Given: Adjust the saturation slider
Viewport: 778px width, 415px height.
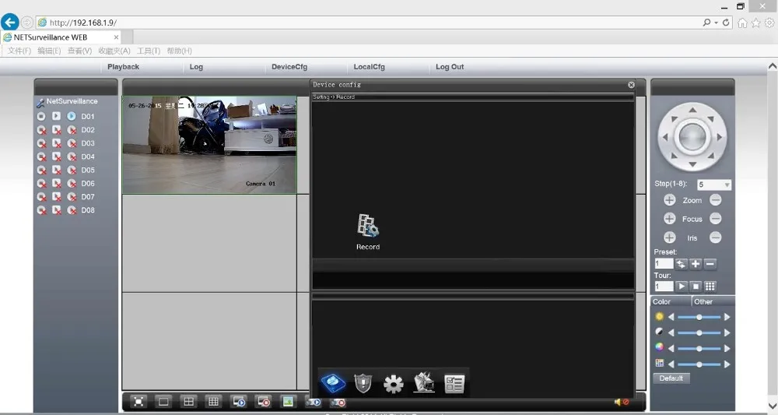Looking at the screenshot, I should [x=699, y=349].
